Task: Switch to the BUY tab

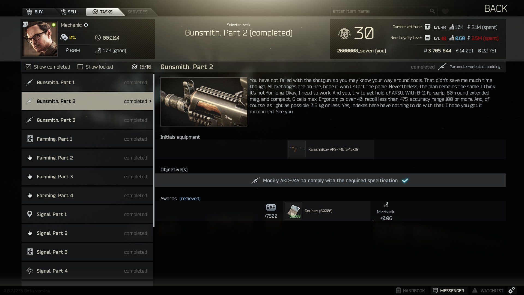Action: 35,12
